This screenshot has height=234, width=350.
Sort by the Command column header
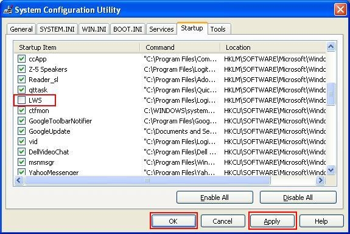[x=180, y=47]
